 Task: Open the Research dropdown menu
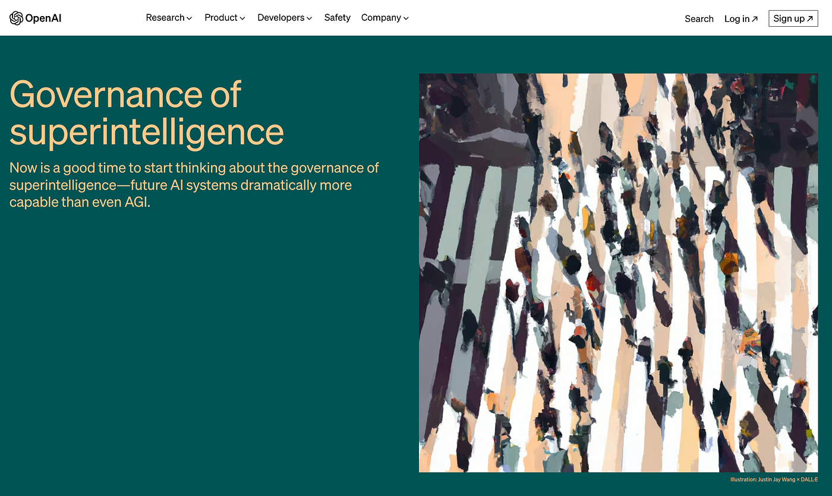click(x=169, y=18)
